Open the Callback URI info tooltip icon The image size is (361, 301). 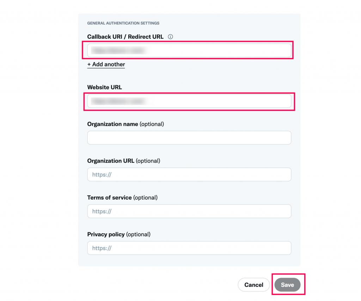(x=170, y=37)
